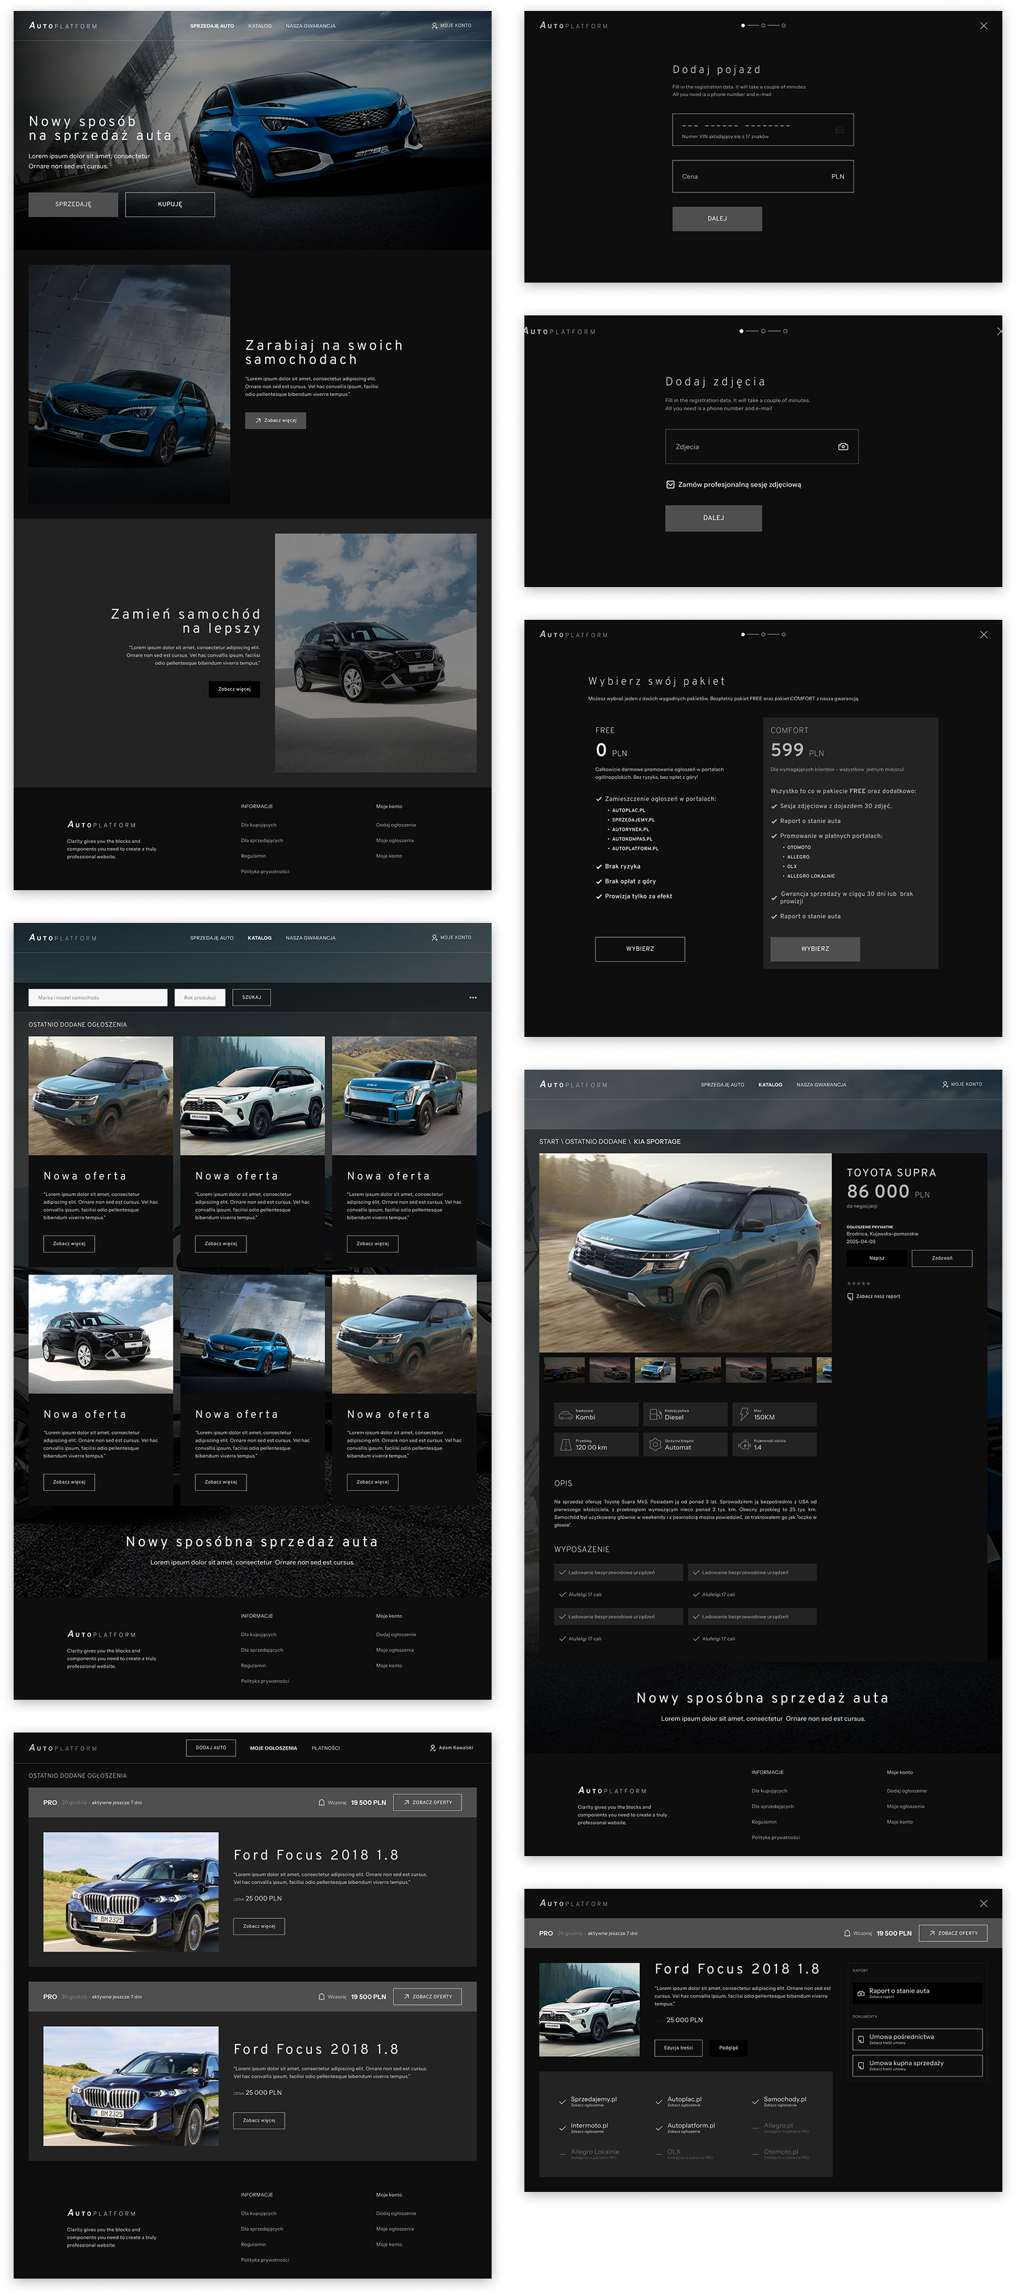The image size is (1016, 2295).
Task: Enable the disabled OLX portal option
Action: point(683,2154)
